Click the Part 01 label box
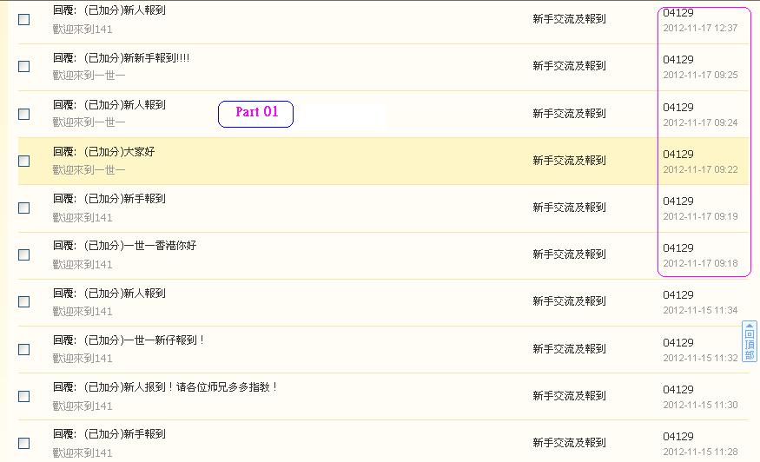The image size is (760, 462). tap(256, 115)
